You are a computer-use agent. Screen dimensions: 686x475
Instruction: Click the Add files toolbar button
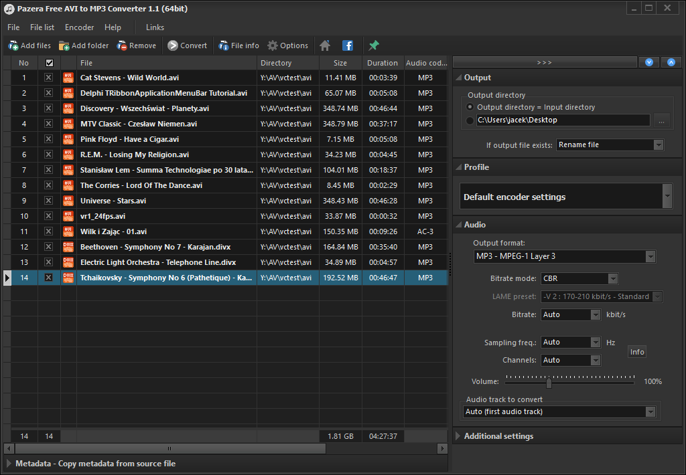pyautogui.click(x=29, y=45)
